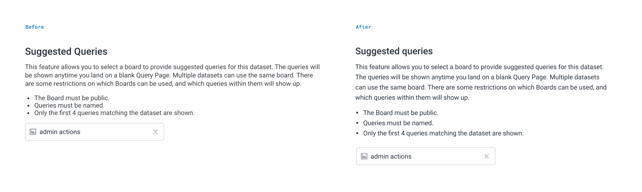Click the board icon in Before selector

tap(33, 132)
